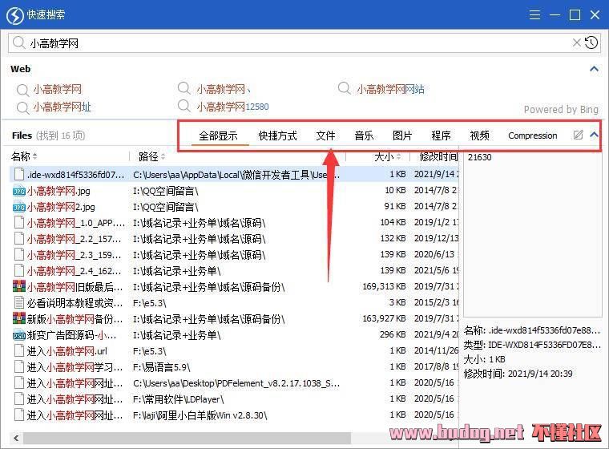Select file 进入小高教学网学习
609x449 pixels.
coord(75,367)
